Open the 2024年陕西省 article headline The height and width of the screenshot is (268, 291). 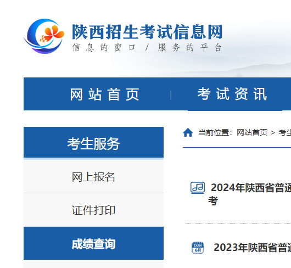pos(251,188)
